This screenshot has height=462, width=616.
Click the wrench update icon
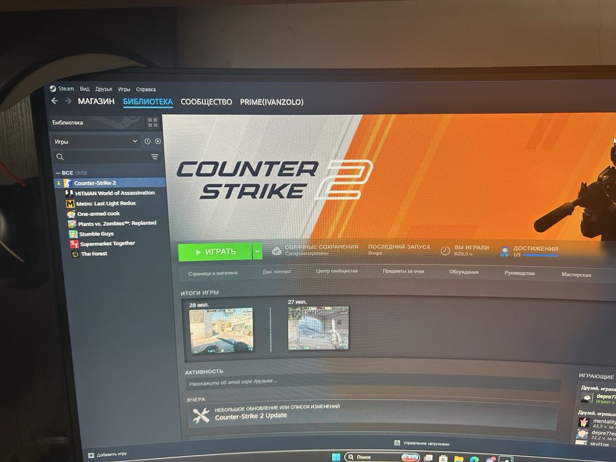(201, 415)
